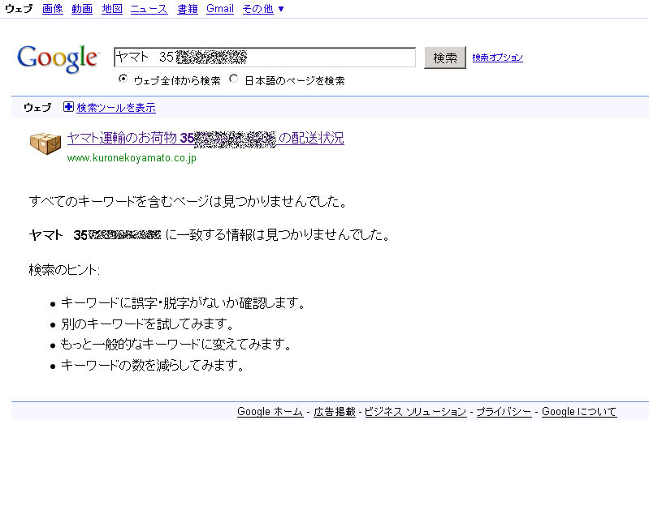Click the キーワードに誤字・脱字がないか確認します hint

(183, 303)
